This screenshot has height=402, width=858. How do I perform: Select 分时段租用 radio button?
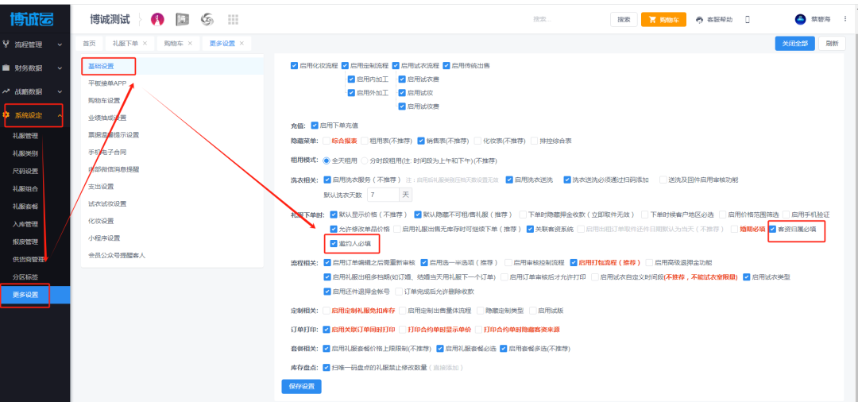[365, 160]
